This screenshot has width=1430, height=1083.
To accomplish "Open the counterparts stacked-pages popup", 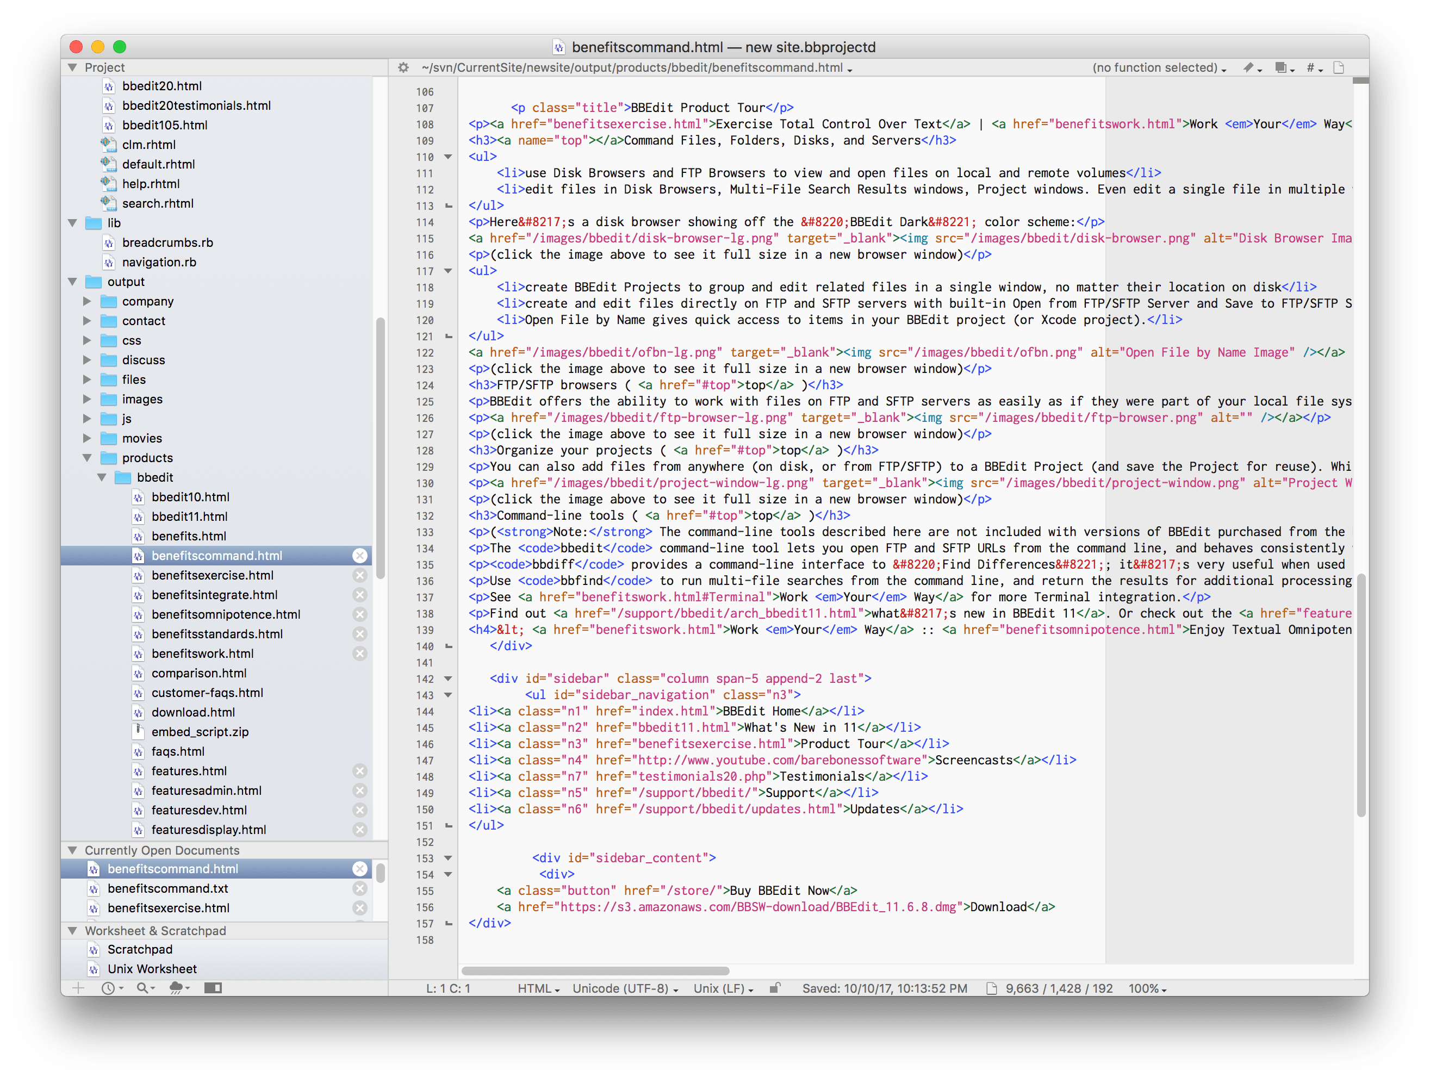I will pyautogui.click(x=1283, y=68).
